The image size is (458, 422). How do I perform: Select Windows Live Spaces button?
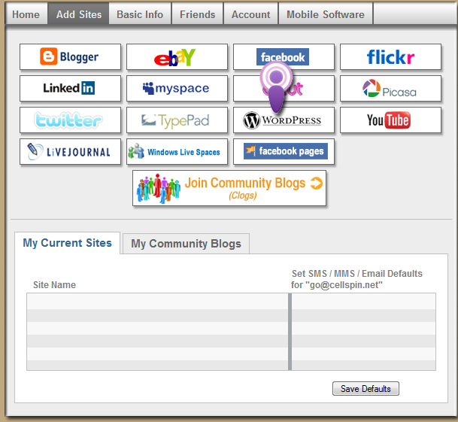(x=177, y=151)
